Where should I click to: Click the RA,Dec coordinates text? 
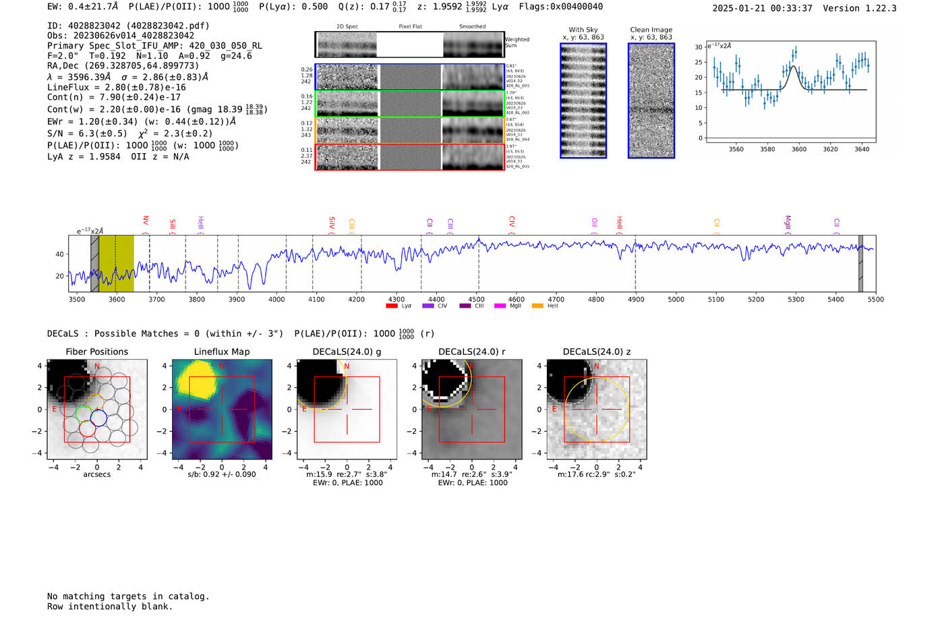click(x=123, y=65)
